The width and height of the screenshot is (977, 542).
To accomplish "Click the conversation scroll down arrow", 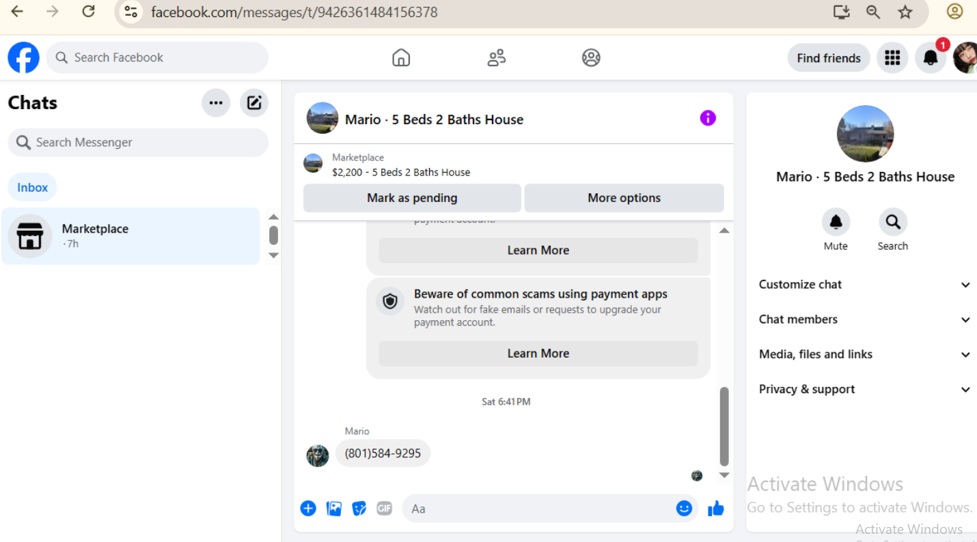I will pos(724,475).
